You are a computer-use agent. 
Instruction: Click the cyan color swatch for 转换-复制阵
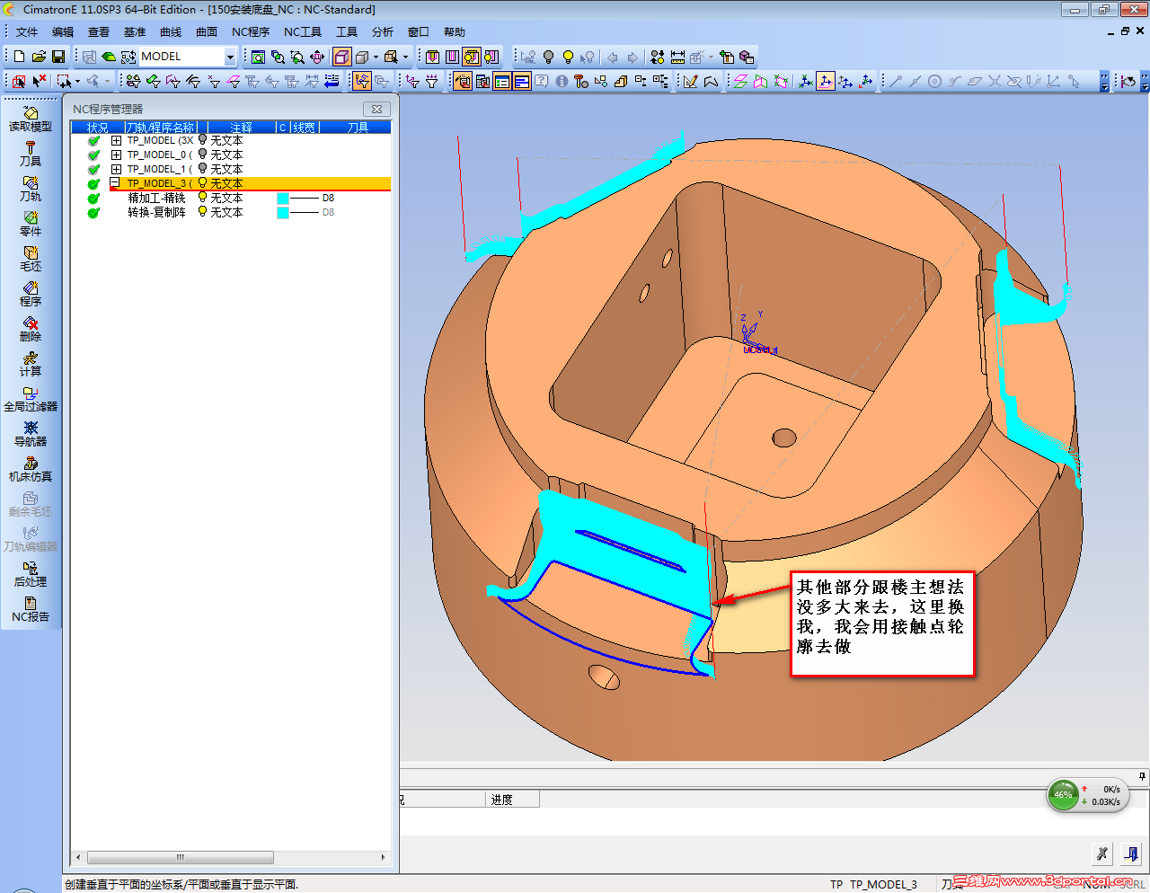tap(283, 212)
